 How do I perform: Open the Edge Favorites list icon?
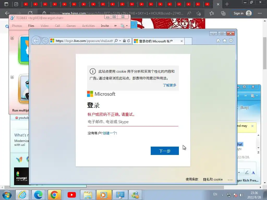[212, 13]
